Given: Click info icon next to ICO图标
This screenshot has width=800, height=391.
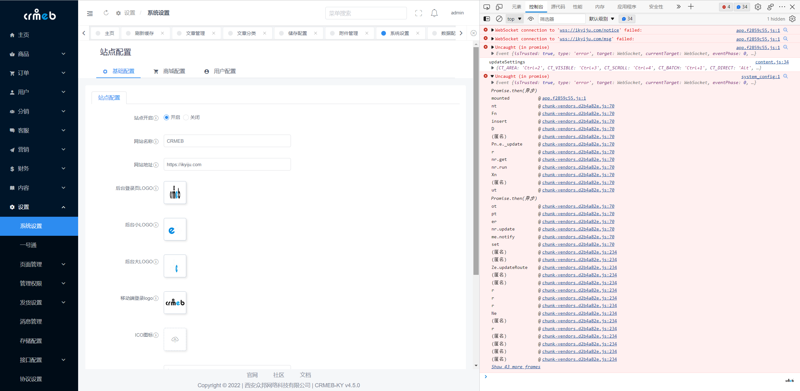Looking at the screenshot, I should click(x=156, y=335).
